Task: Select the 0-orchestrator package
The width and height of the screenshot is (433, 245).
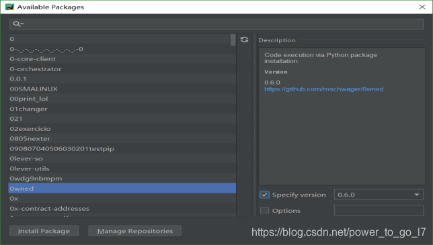Action: pyautogui.click(x=122, y=69)
